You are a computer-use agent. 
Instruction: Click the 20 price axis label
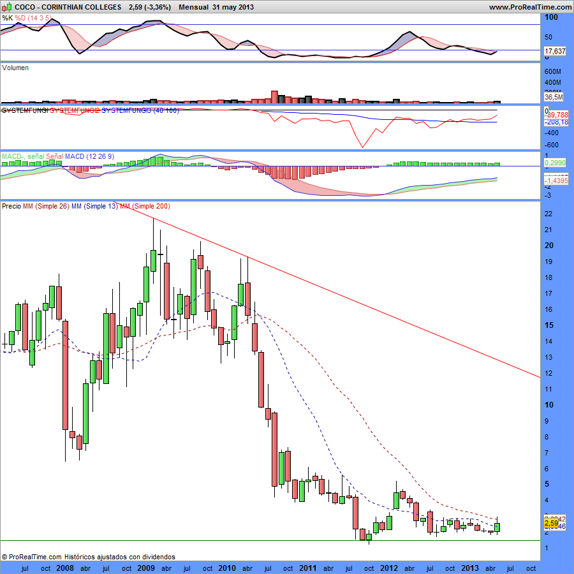(548, 246)
